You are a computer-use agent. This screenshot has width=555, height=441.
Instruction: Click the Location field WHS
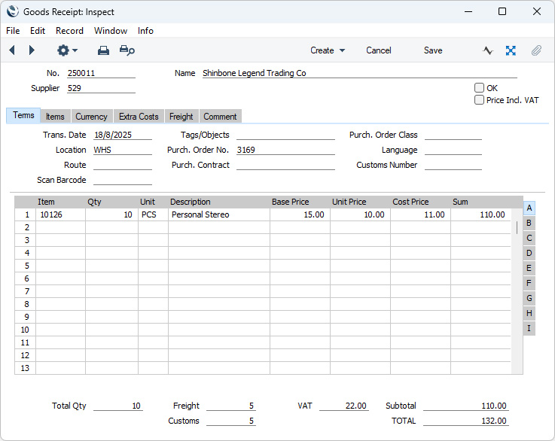(123, 150)
